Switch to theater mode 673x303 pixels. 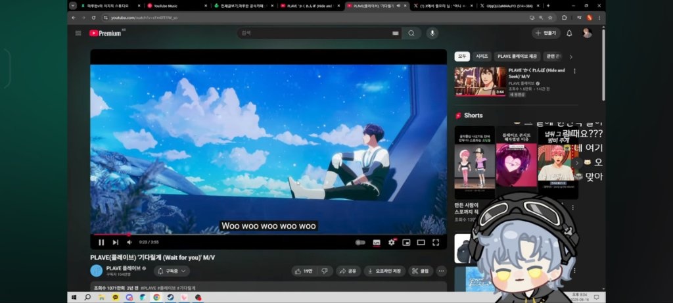(x=421, y=243)
